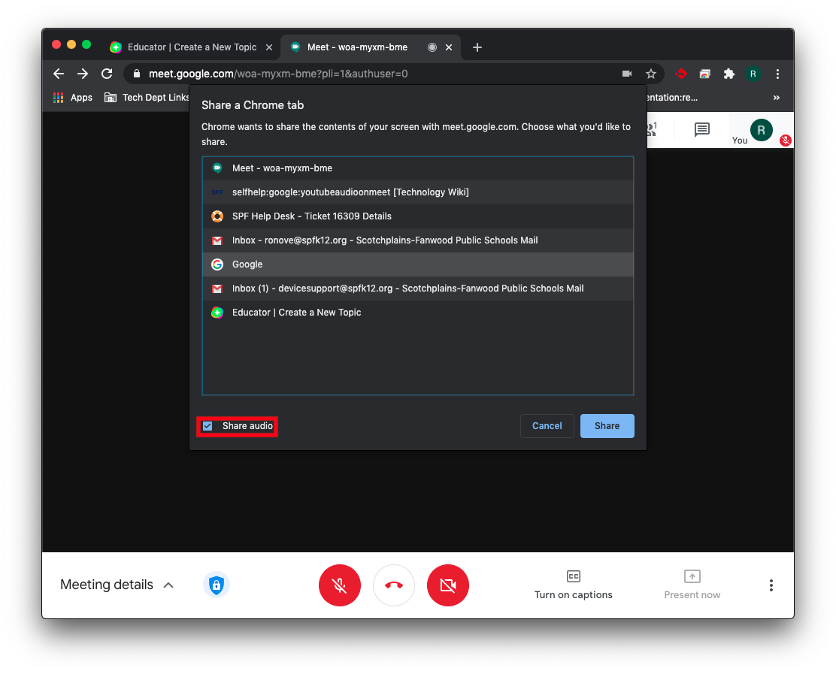This screenshot has width=836, height=674.
Task: Open the meeting safety shield icon
Action: tap(217, 585)
